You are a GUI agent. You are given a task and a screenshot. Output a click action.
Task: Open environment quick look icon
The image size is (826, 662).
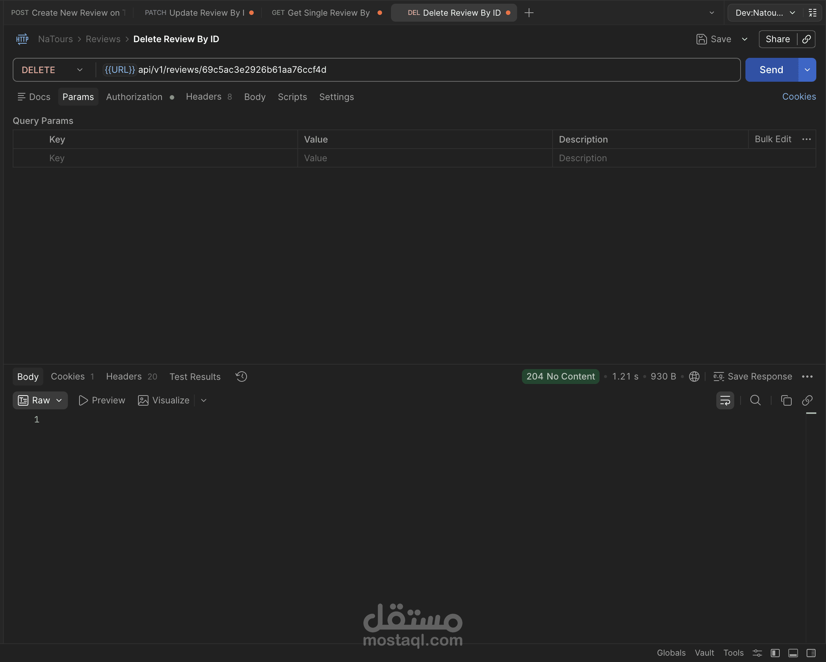pyautogui.click(x=812, y=13)
